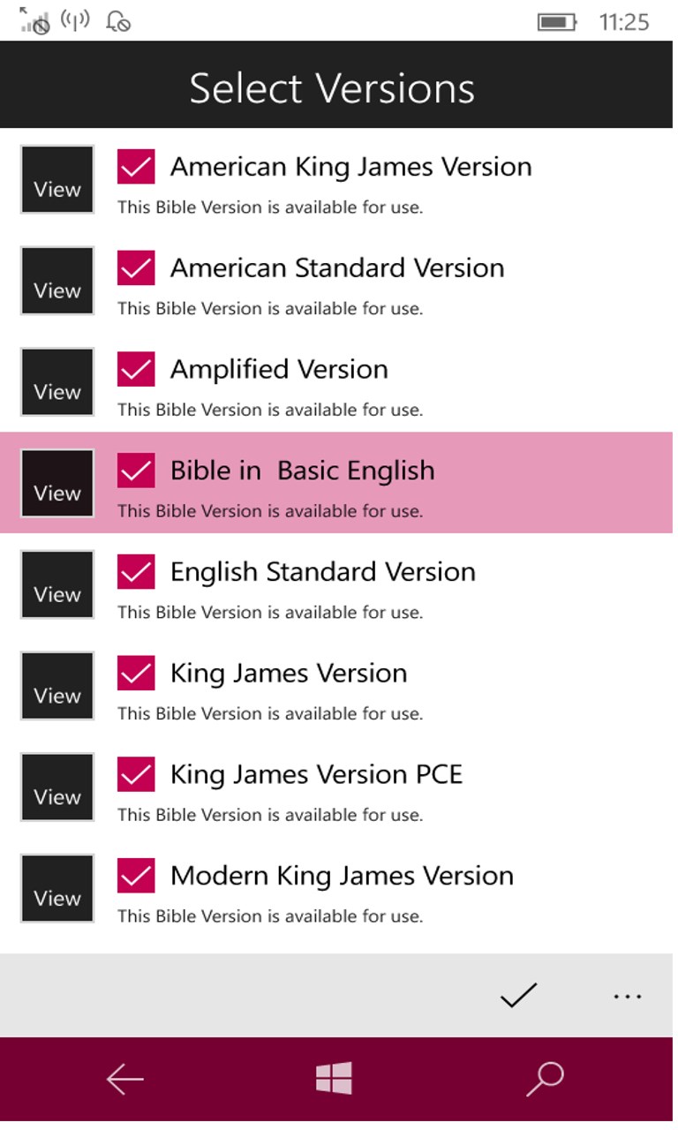Tap the Windows start logo
Viewport: 678px width, 1130px height.
334,1078
